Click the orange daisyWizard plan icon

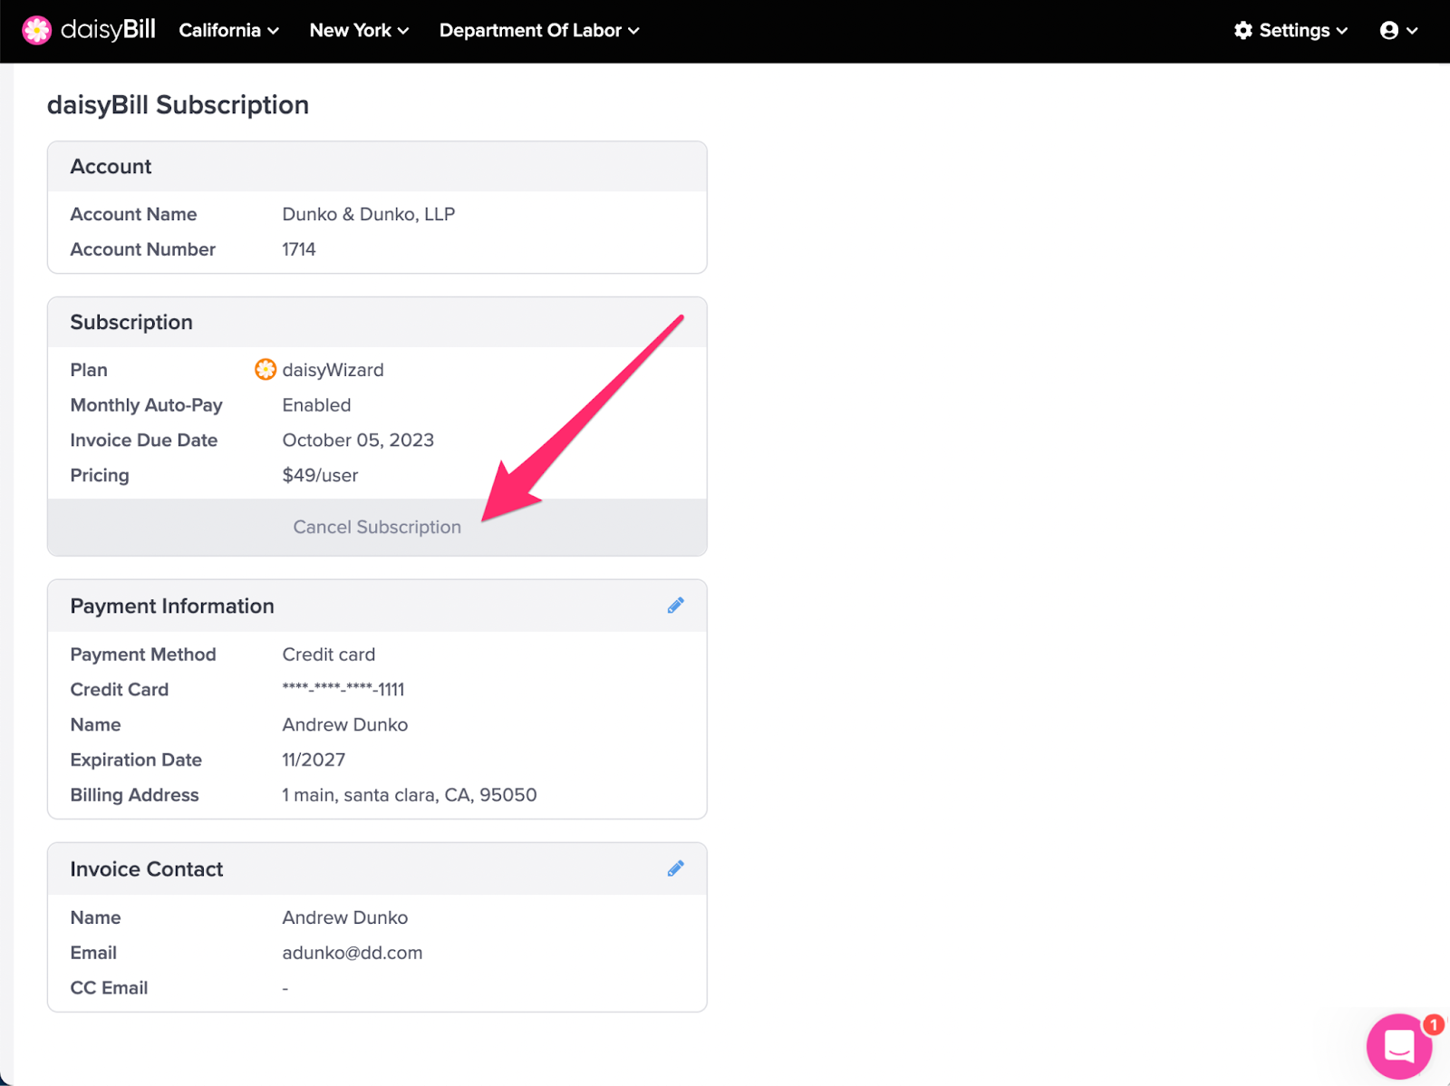[265, 369]
